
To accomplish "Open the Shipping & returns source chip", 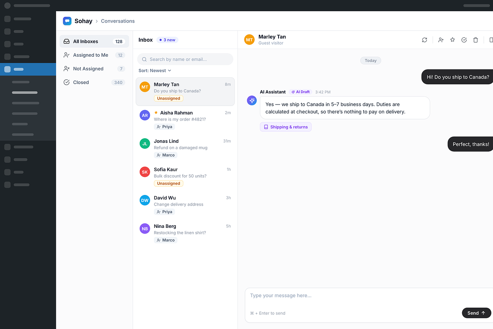I will [x=286, y=127].
